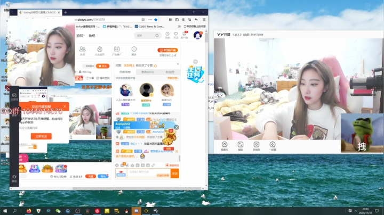Toggle the Firefox sidebar icon
The height and width of the screenshot is (215, 384).
click(x=177, y=20)
